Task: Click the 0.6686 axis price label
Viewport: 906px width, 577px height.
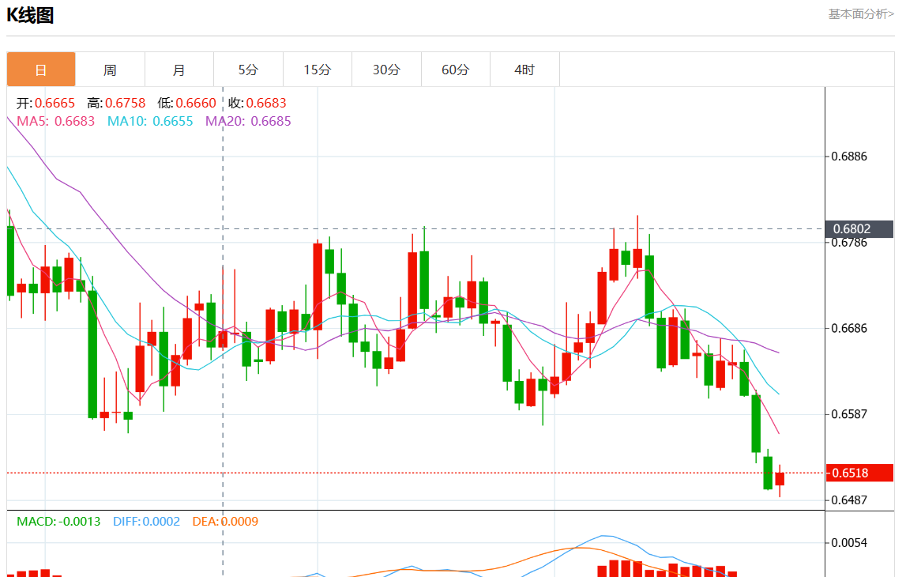Action: coord(849,328)
